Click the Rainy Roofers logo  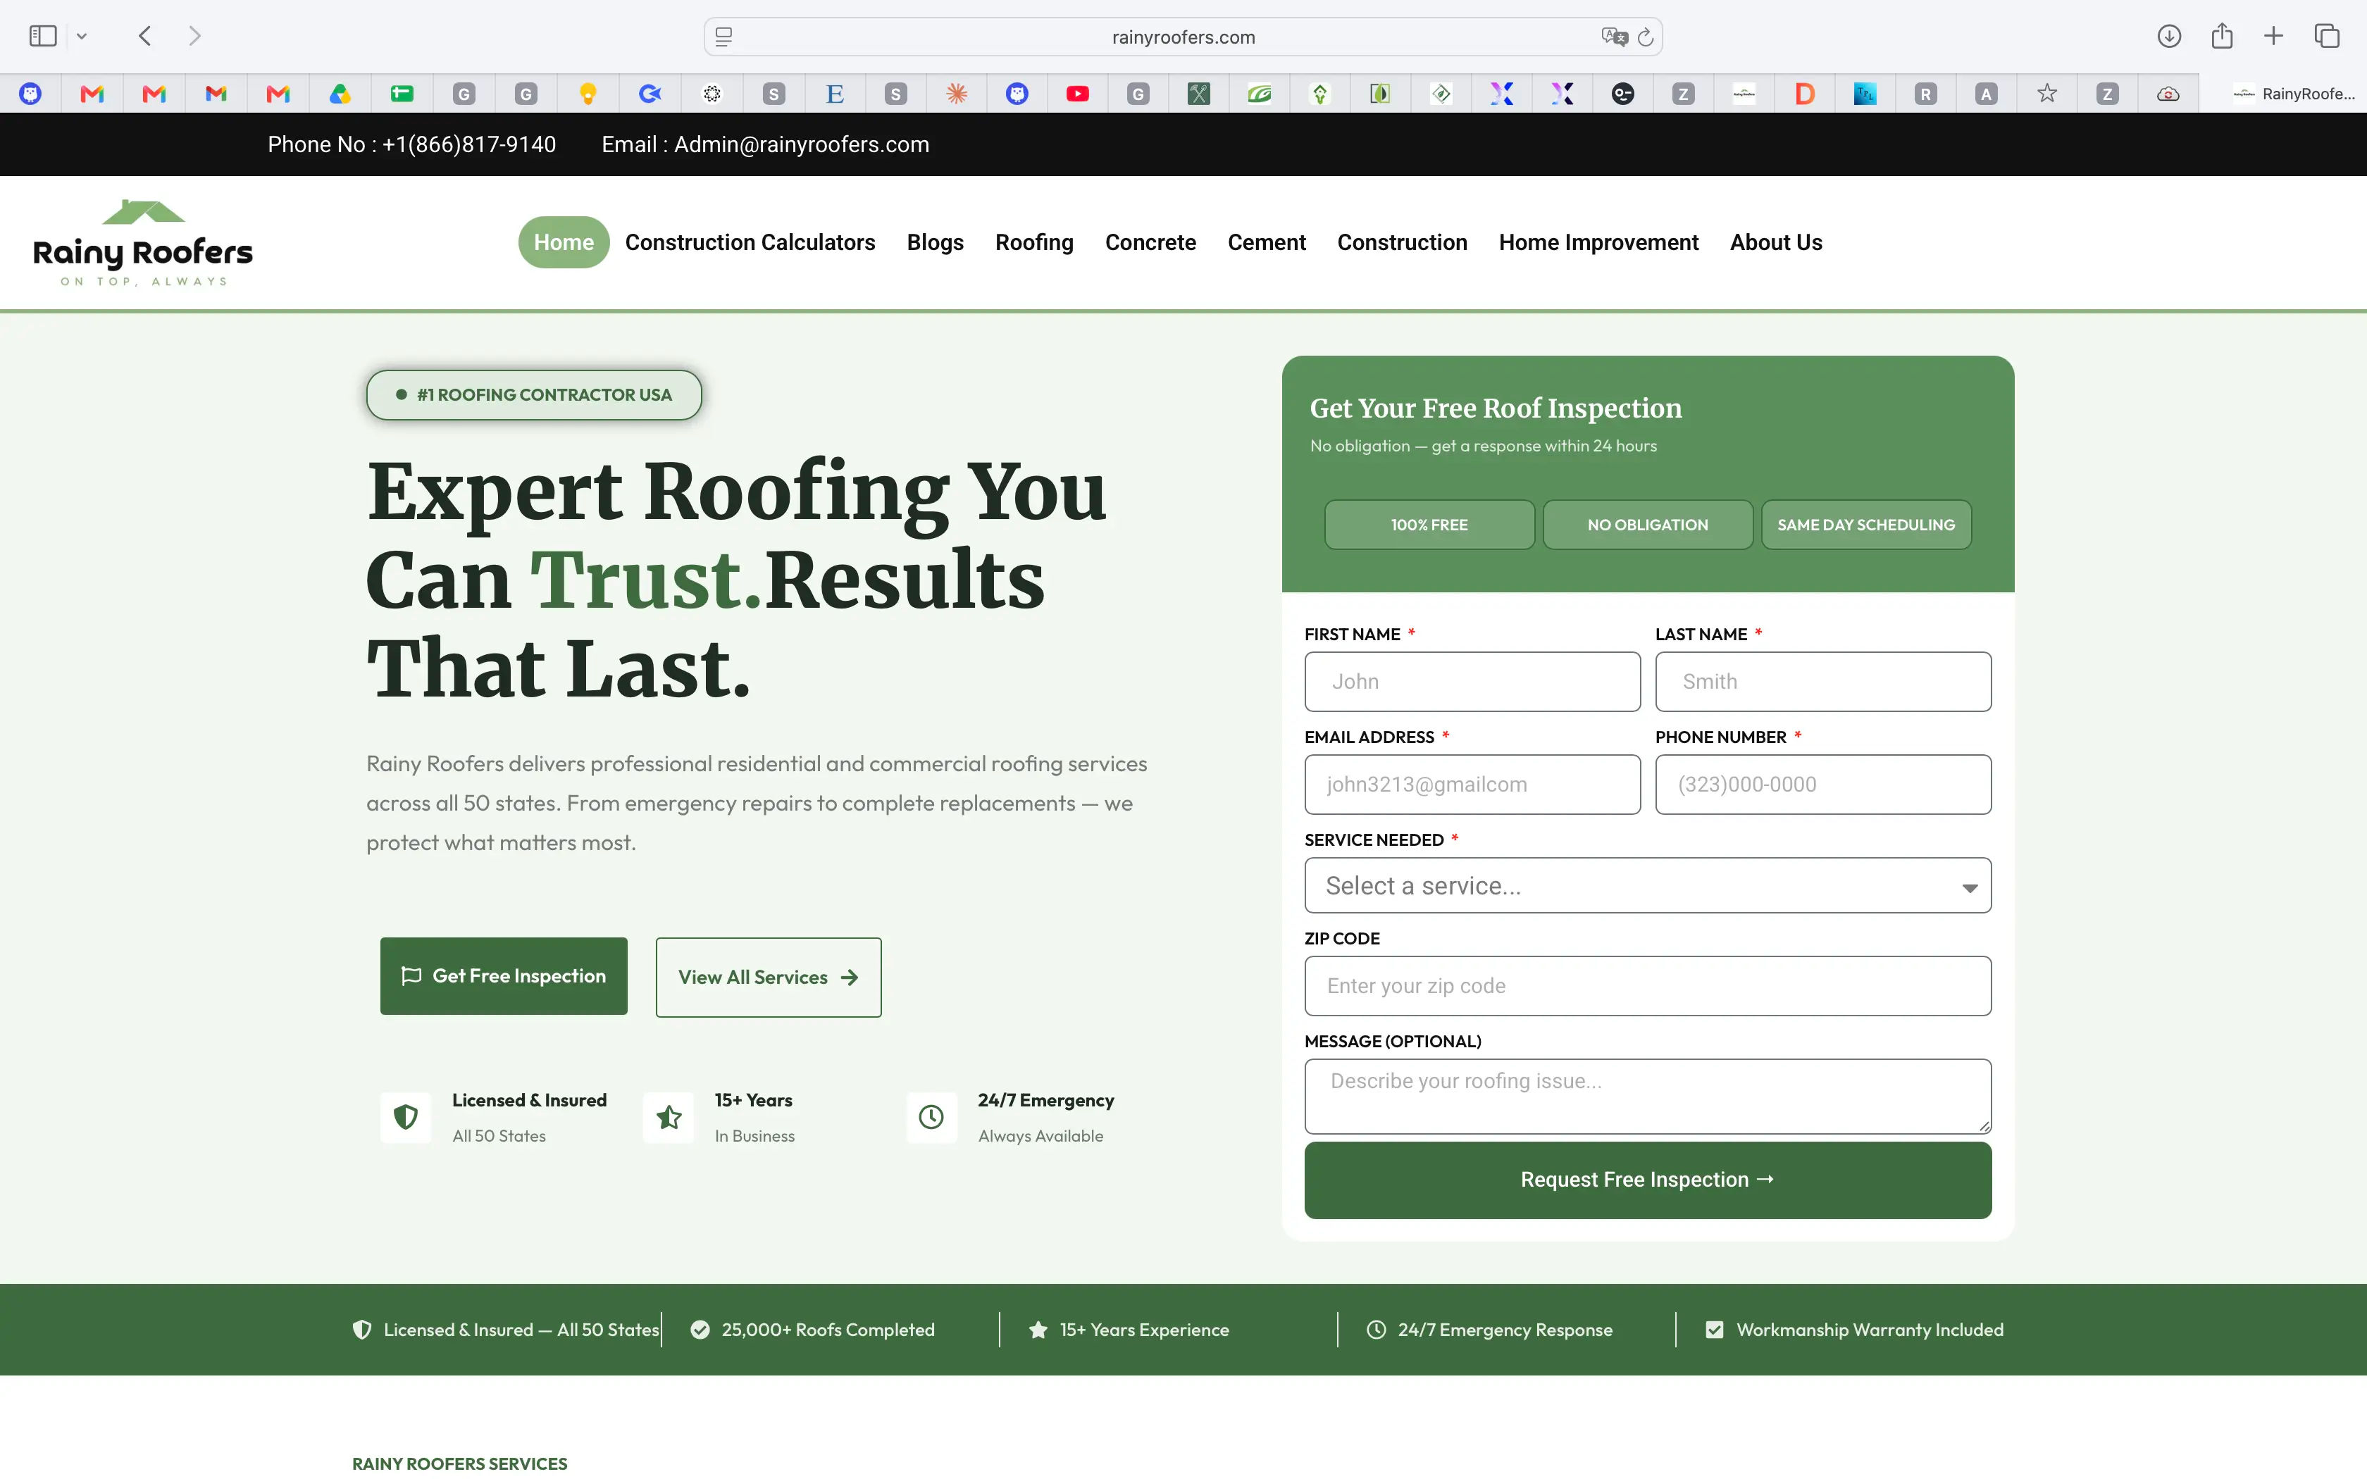pos(143,242)
